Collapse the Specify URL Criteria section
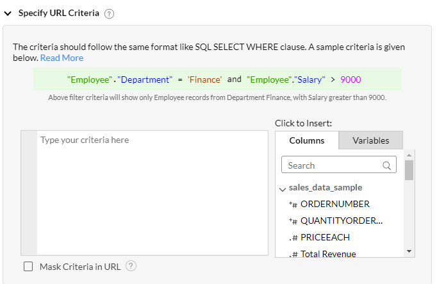 [x=8, y=13]
